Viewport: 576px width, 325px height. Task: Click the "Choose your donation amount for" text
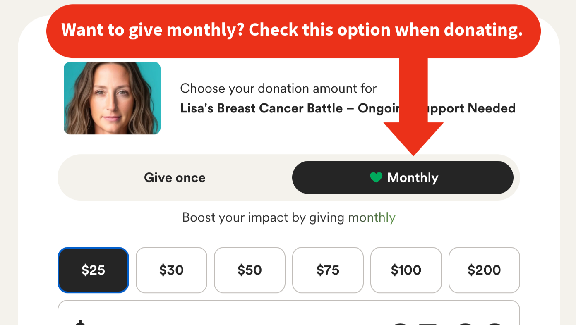tap(278, 88)
